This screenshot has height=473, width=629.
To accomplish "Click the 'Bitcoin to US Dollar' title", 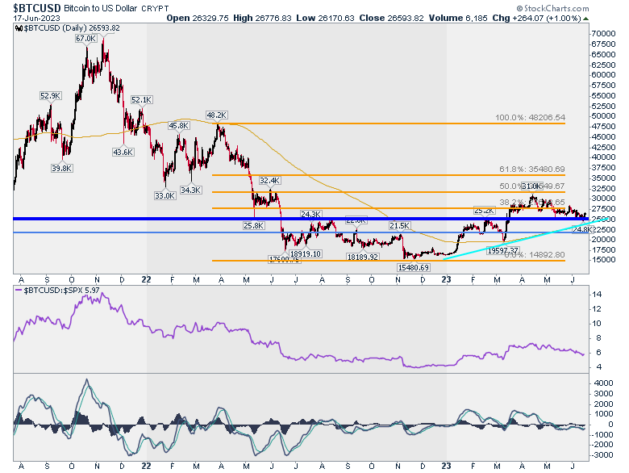I will tap(101, 8).
